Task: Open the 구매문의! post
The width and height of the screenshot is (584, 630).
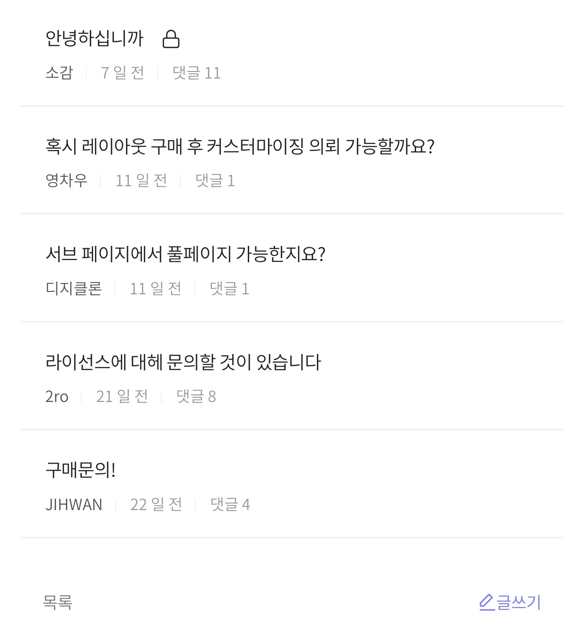Action: click(80, 470)
